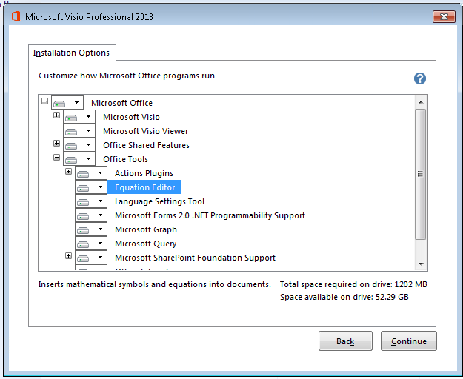Click the Office logo in title bar
Image resolution: width=463 pixels, height=379 pixels.
coord(16,16)
